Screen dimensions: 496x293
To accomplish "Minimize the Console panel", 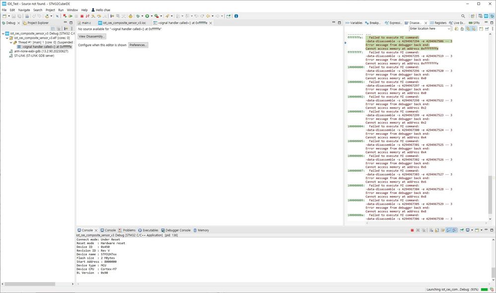I will [x=486, y=230].
